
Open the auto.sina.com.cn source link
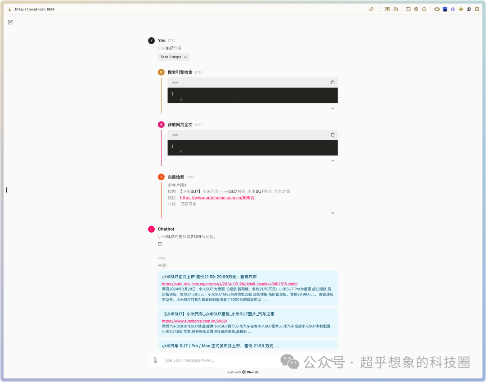pyautogui.click(x=229, y=284)
